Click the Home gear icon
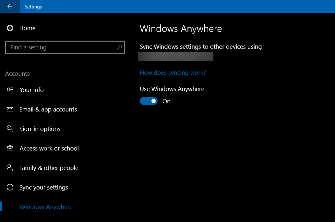 tap(10, 28)
